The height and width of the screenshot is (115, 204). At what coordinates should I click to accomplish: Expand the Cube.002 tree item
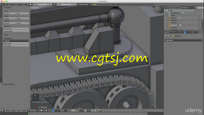click(167, 20)
